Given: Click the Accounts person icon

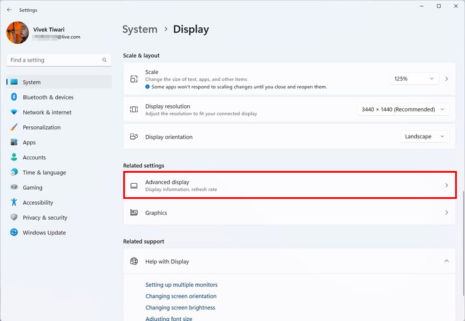Looking at the screenshot, I should pyautogui.click(x=14, y=157).
